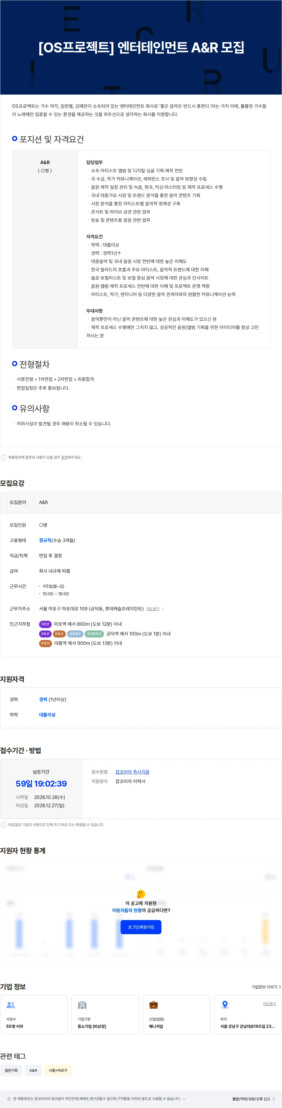Image resolution: width=282 pixels, height=1108 pixels.
Task: Click the 서류전형 > 1차면접 process text
Action: 55,379
